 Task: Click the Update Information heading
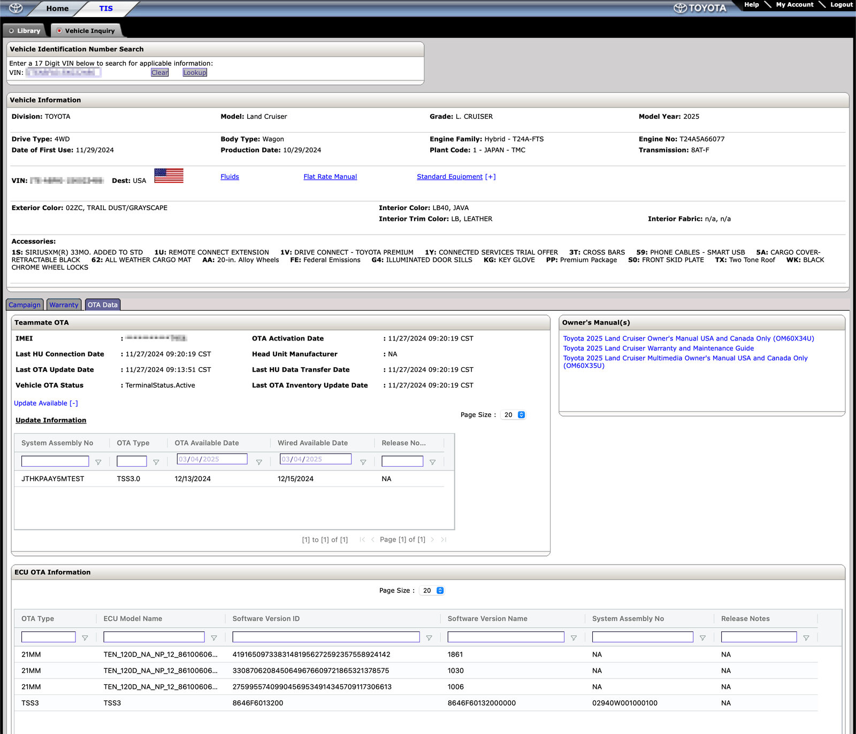[51, 420]
